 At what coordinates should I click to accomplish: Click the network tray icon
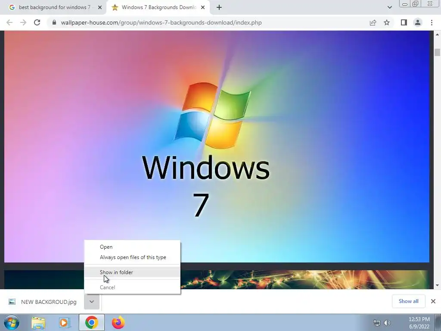click(376, 323)
